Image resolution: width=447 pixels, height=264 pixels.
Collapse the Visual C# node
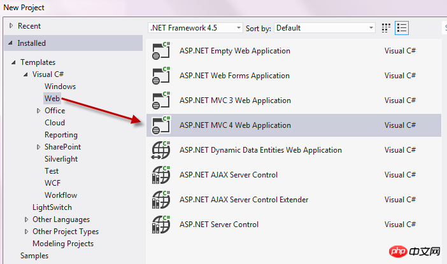[x=25, y=74]
